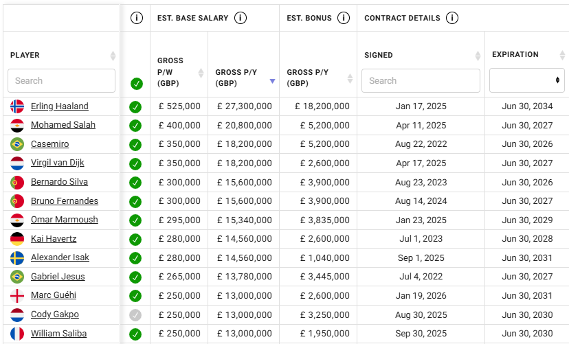Click the info icon beside Est. Base Salary
The image size is (569, 344).
241,18
